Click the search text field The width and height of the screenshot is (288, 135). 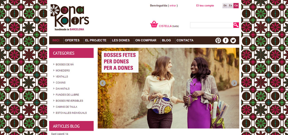pyautogui.click(x=212, y=25)
